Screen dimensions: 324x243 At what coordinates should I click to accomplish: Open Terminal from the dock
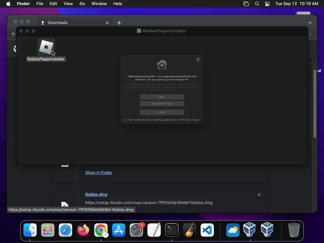point(172,230)
